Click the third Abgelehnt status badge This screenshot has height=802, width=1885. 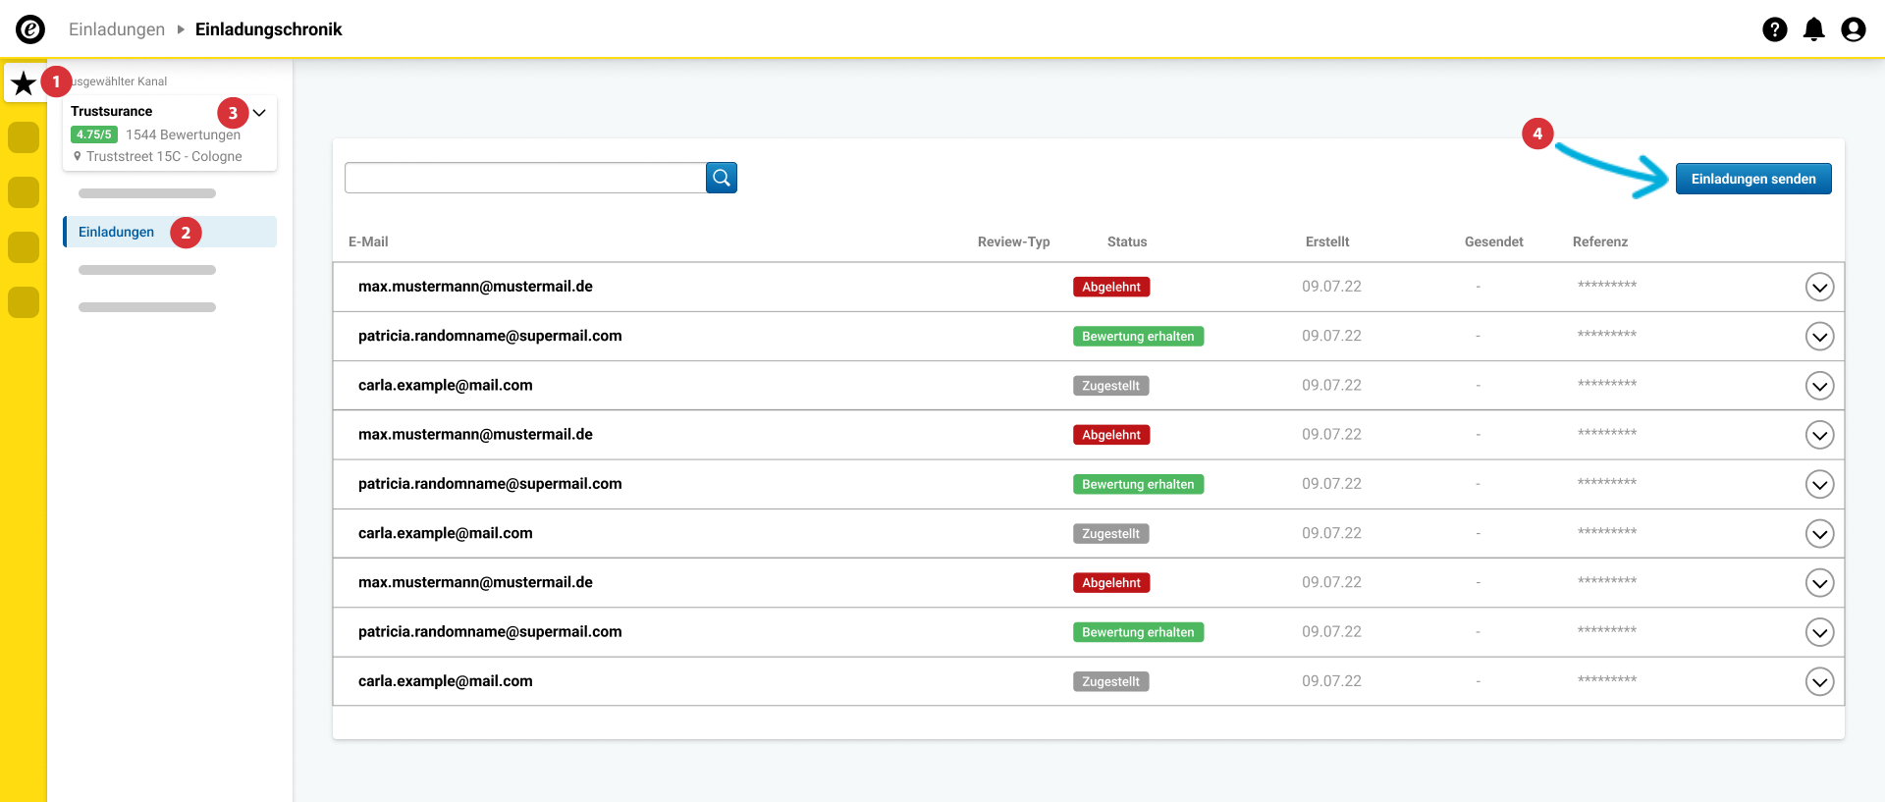1111,583
